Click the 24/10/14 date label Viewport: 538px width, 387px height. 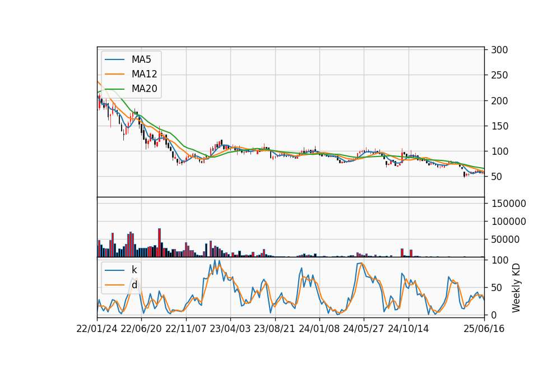click(x=409, y=329)
